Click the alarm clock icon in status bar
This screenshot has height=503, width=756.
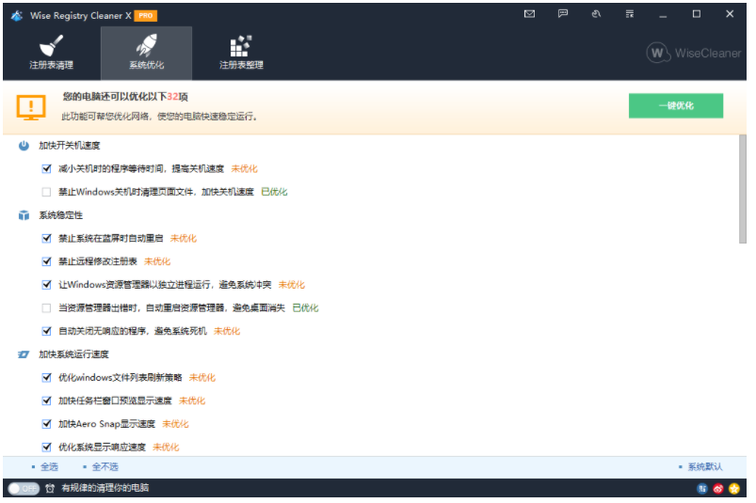(x=50, y=488)
